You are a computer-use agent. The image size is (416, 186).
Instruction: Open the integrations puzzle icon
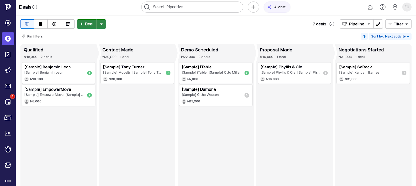coord(370,7)
